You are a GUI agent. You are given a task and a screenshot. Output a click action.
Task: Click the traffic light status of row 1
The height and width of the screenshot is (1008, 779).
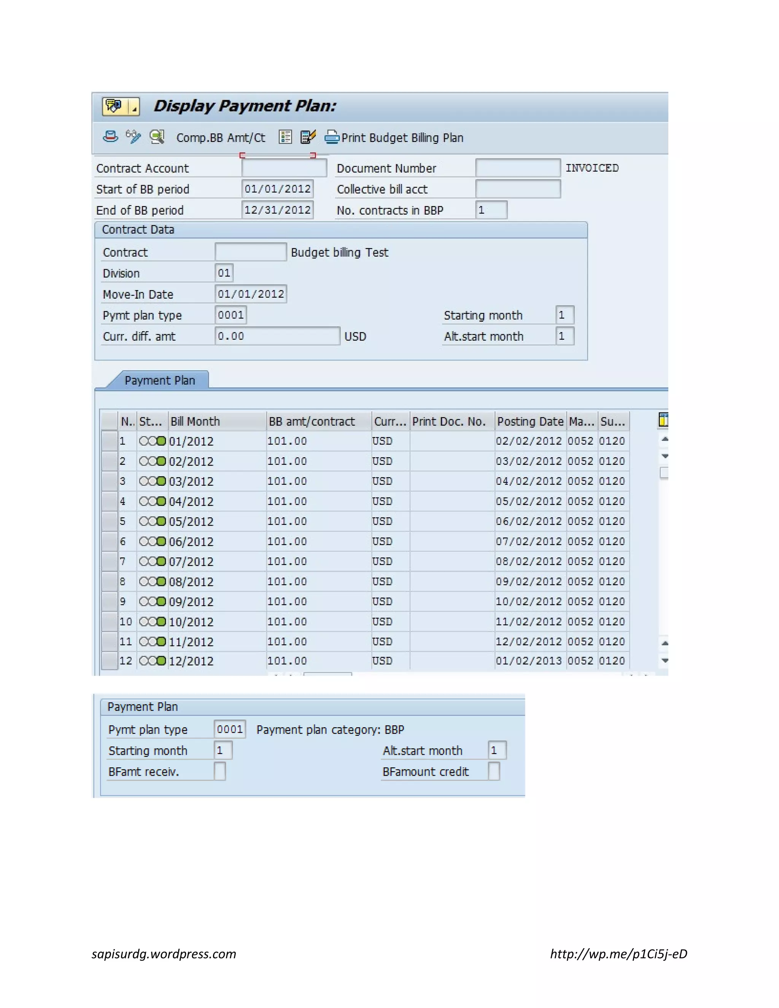[x=152, y=441]
